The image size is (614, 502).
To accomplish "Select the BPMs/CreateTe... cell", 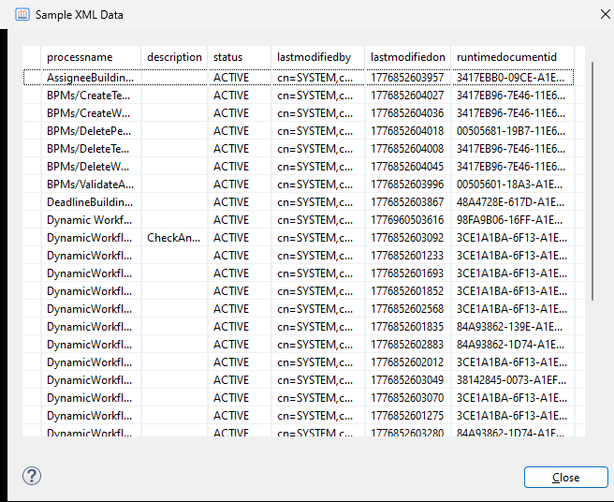I will click(x=89, y=96).
